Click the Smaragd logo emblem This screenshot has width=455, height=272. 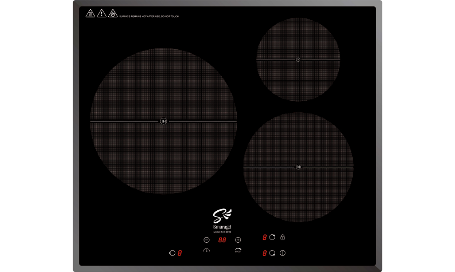click(222, 216)
